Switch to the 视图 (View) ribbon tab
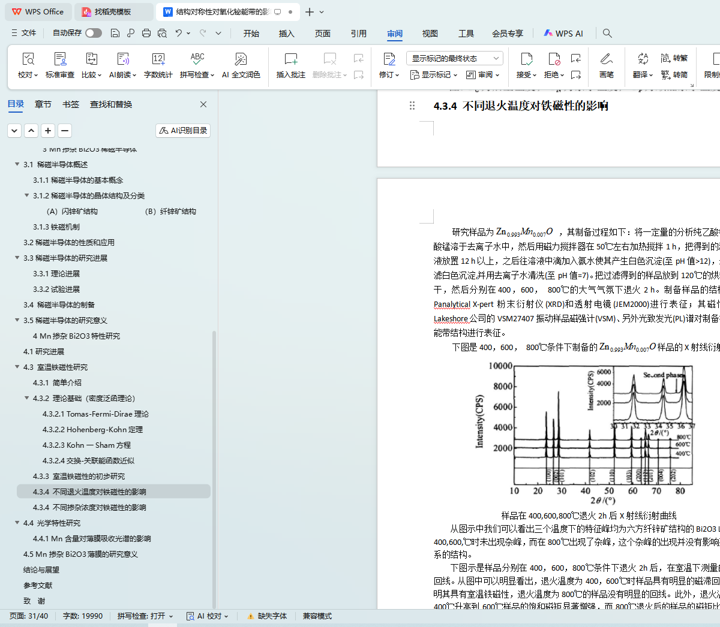 pos(430,34)
